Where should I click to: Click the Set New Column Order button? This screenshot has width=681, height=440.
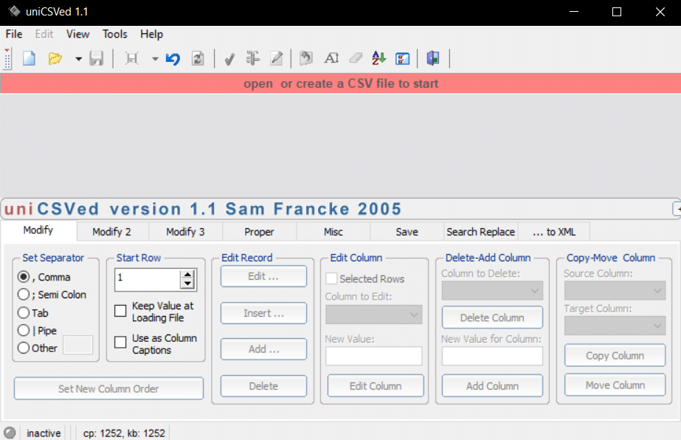pyautogui.click(x=108, y=388)
